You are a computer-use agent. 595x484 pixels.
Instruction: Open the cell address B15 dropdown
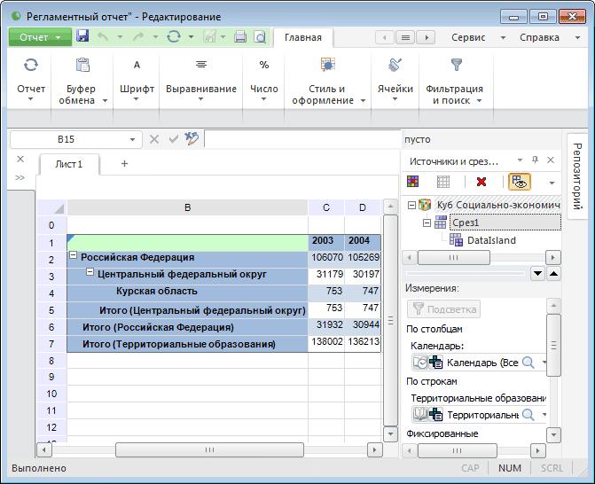(132, 139)
